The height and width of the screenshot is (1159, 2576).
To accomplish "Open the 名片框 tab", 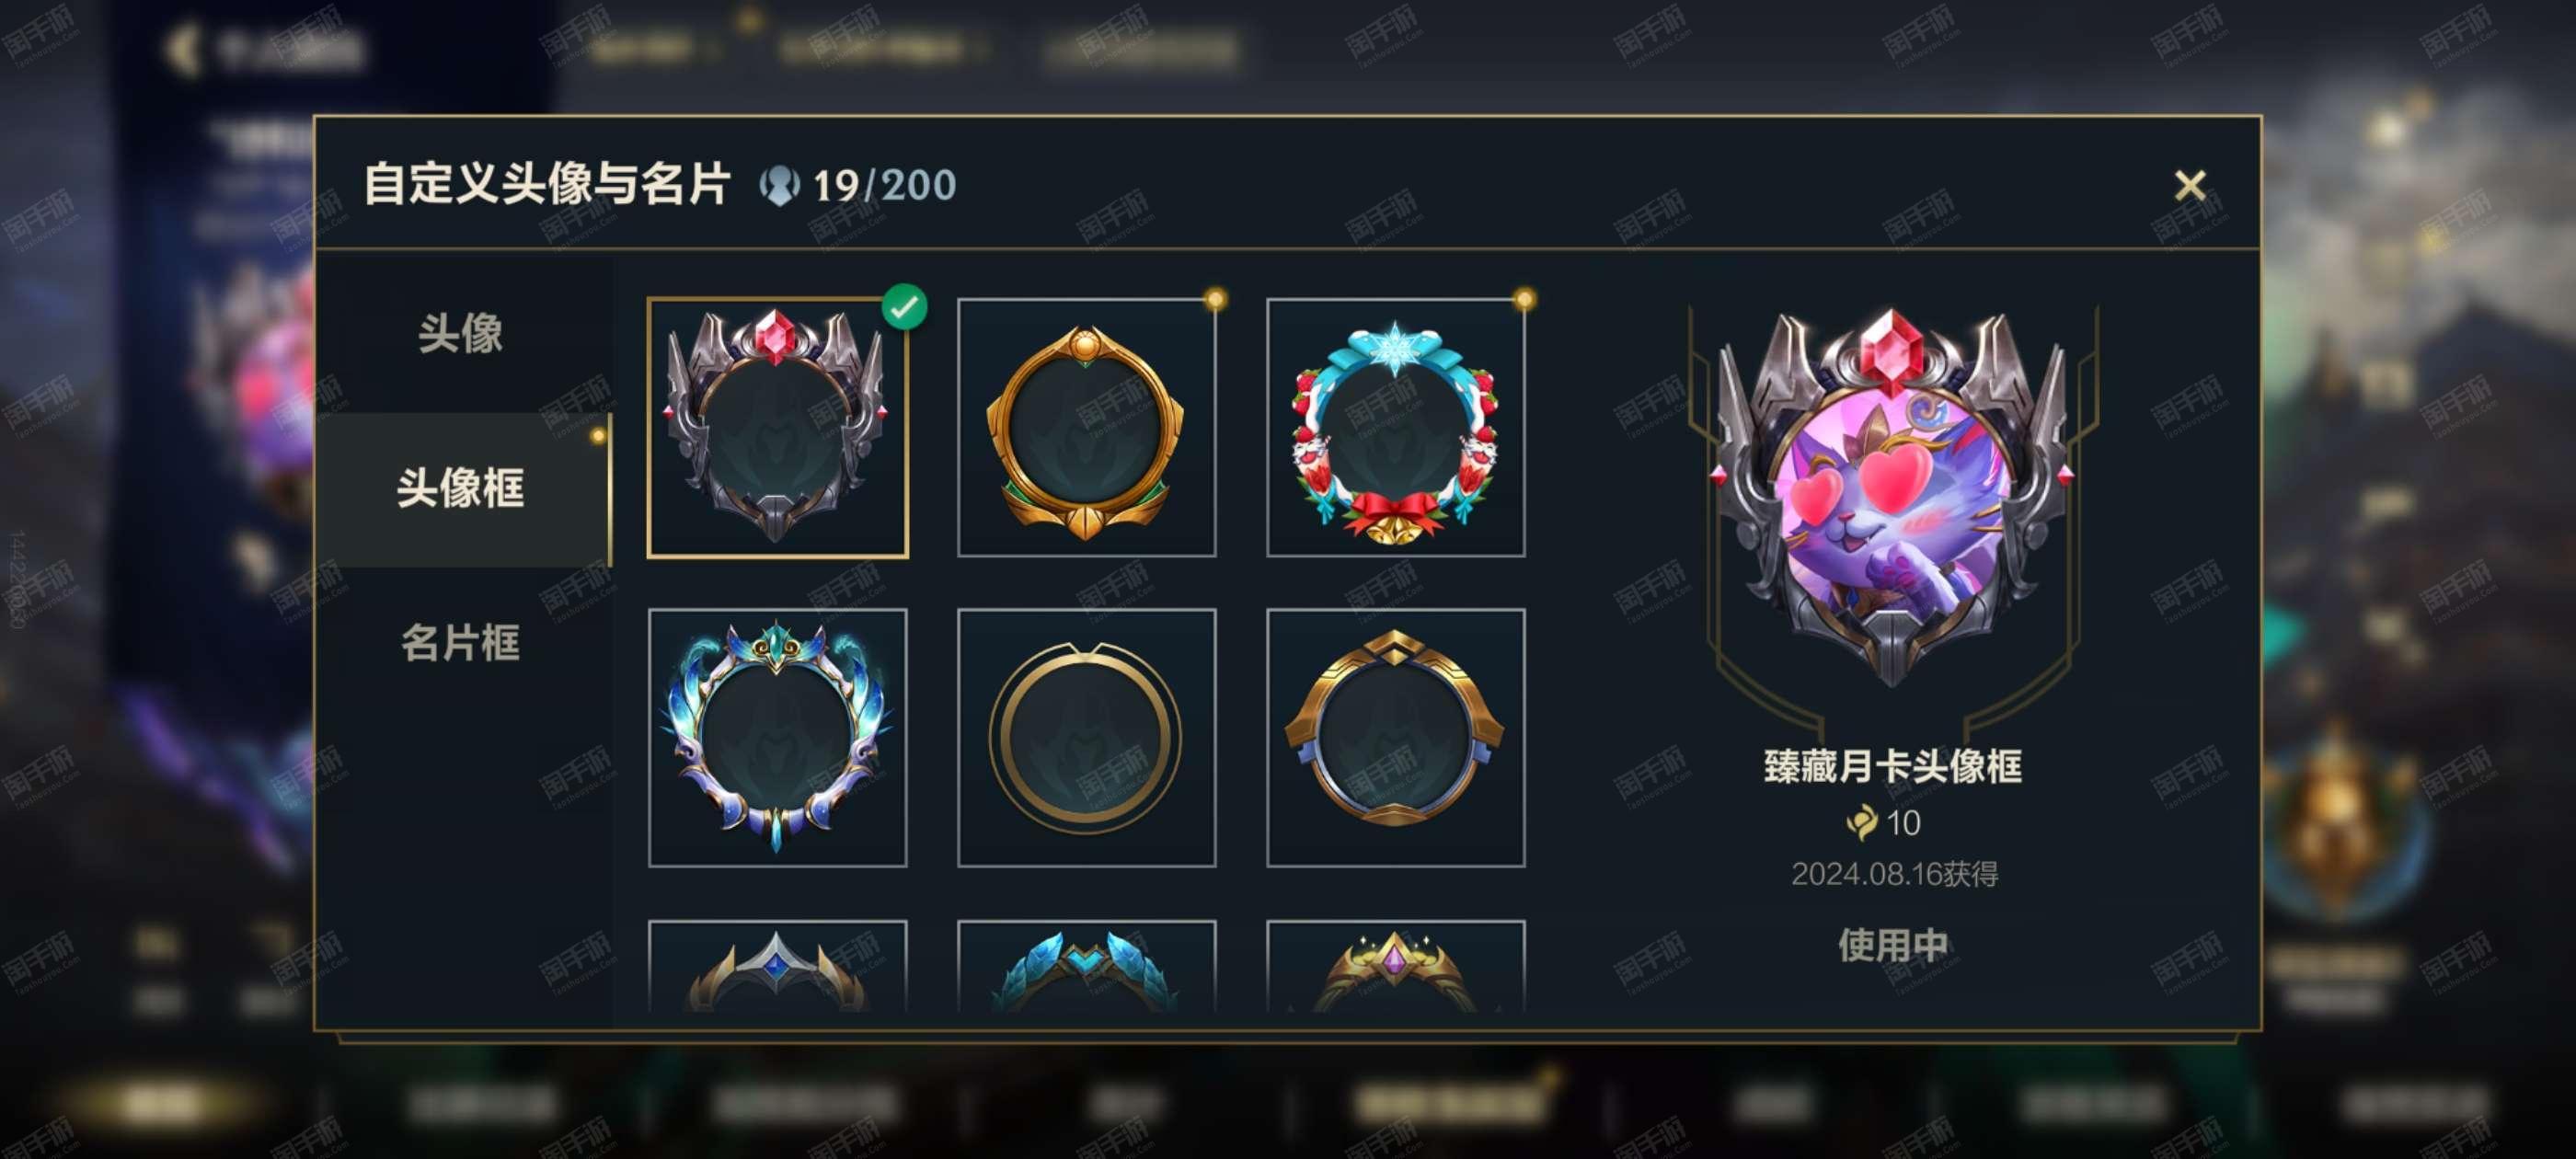I will pos(460,642).
